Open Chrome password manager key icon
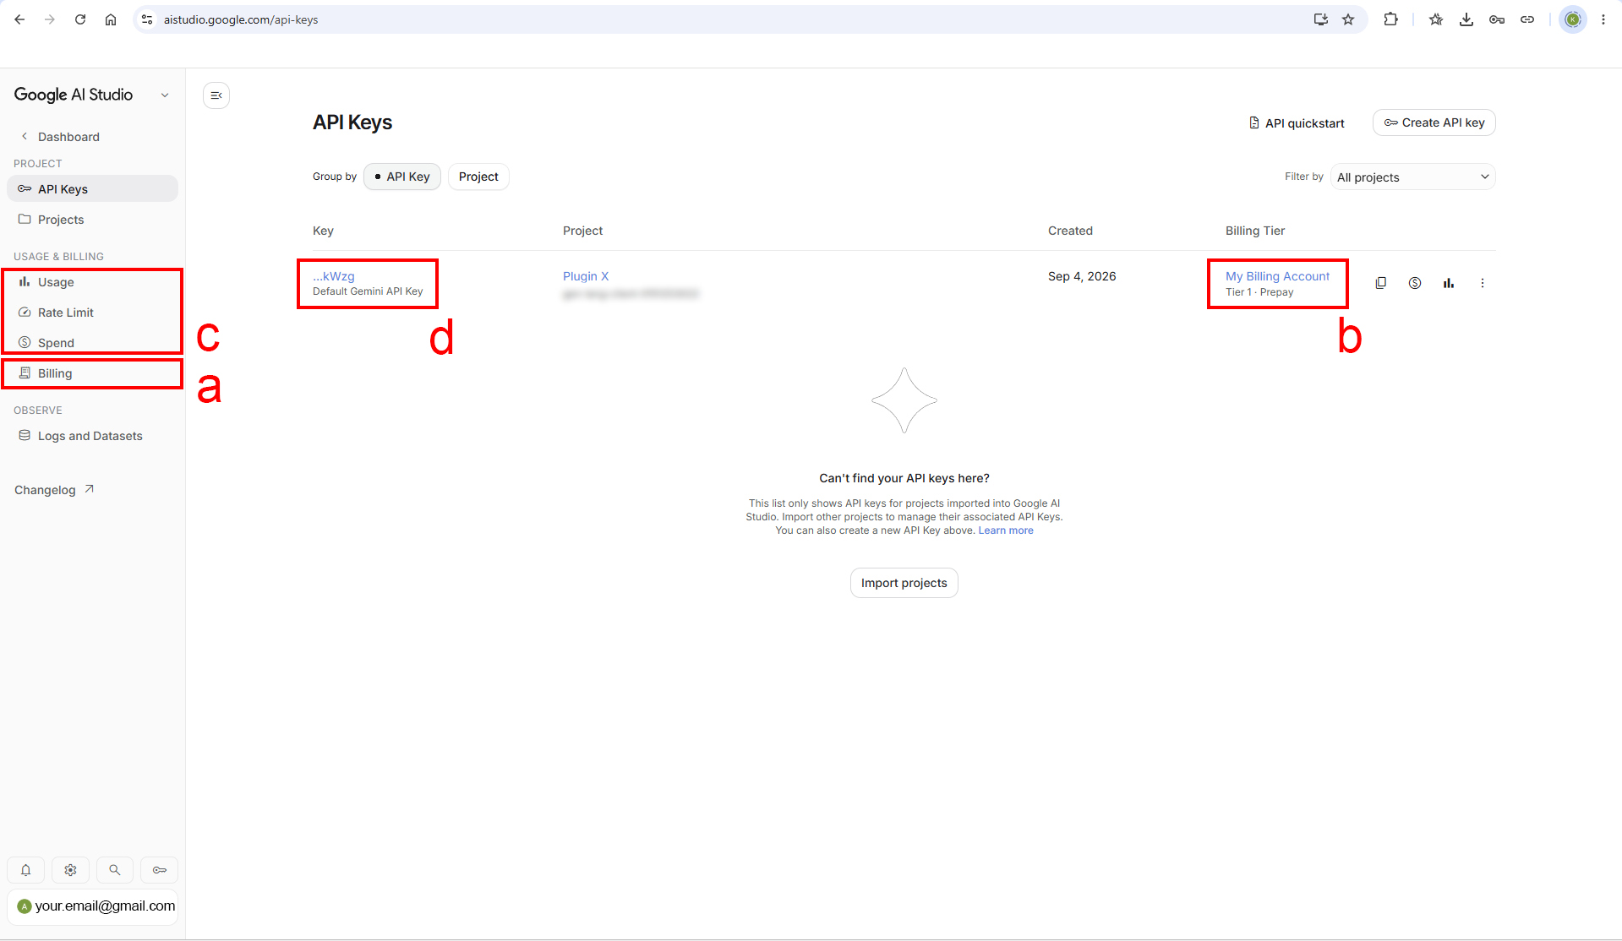Viewport: 1622px width, 941px height. pyautogui.click(x=1497, y=19)
